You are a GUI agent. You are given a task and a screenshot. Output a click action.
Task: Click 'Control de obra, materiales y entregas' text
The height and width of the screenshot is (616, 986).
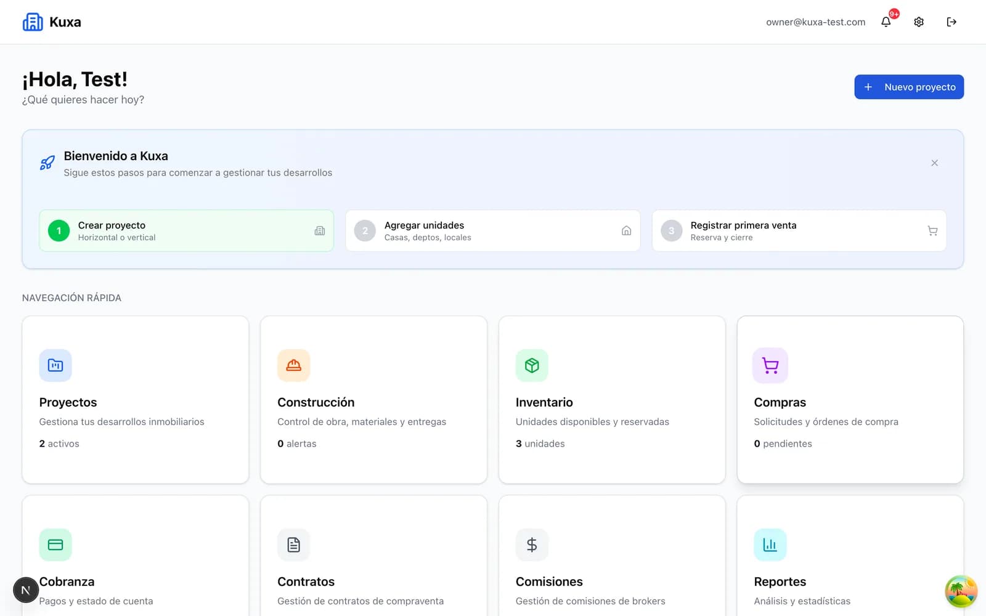pos(362,422)
